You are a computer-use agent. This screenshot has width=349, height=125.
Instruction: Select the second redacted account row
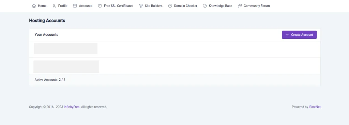pos(175,66)
